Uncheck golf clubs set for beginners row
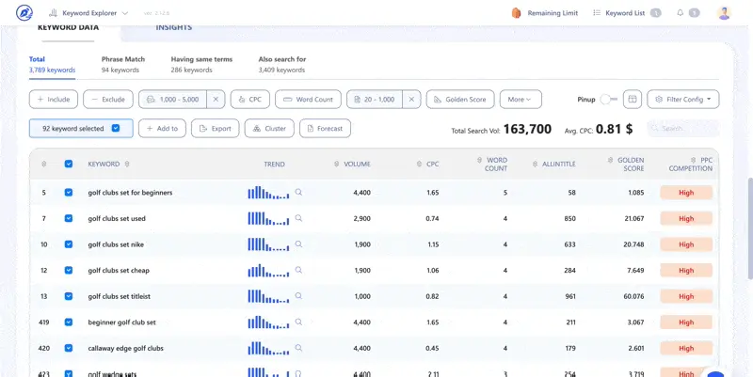This screenshot has height=377, width=753. click(x=69, y=193)
